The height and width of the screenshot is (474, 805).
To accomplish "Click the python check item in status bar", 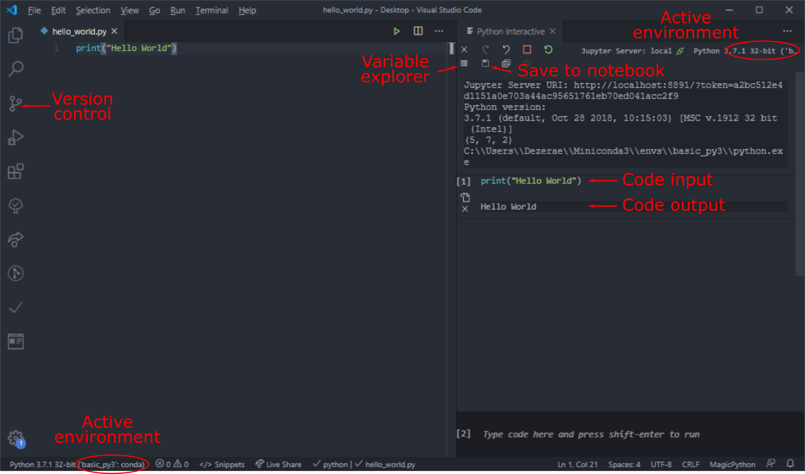I will [x=330, y=464].
